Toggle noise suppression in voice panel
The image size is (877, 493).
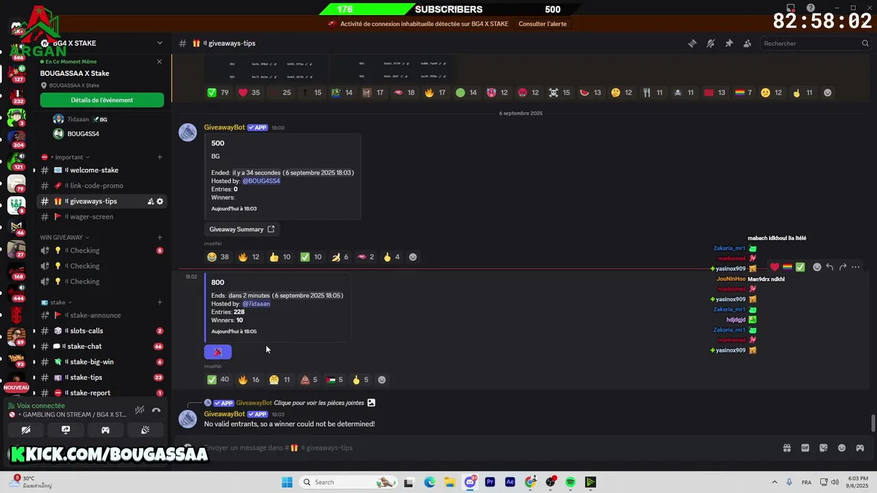click(140, 410)
